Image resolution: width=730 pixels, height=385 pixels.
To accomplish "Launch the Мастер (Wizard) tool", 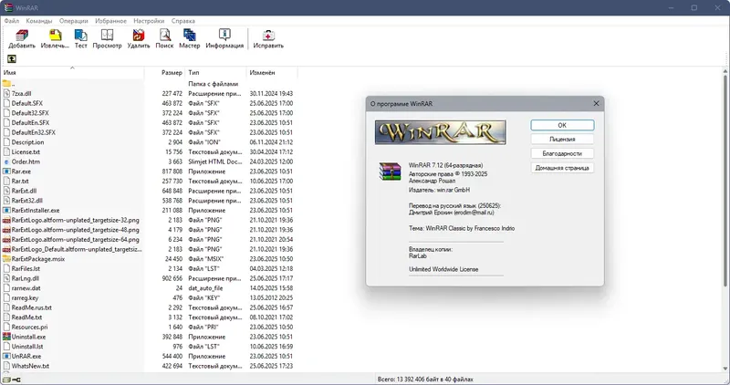I will (190, 38).
